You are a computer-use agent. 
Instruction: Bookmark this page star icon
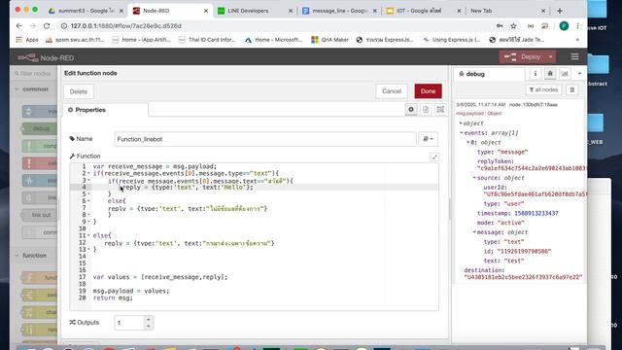click(x=513, y=26)
